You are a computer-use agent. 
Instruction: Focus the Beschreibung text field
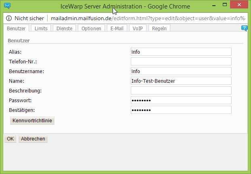tap(181, 90)
